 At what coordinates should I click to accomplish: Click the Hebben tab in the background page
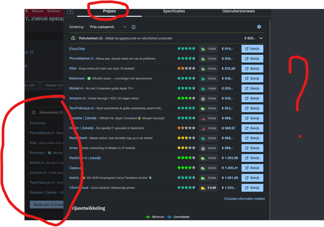(x=53, y=85)
